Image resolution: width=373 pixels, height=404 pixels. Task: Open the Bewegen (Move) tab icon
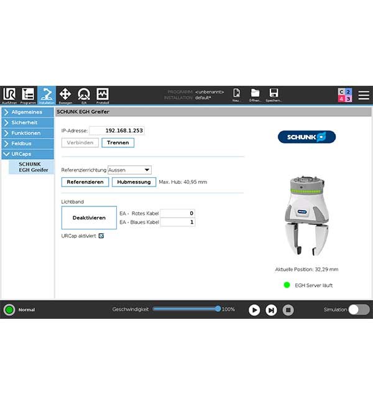[65, 95]
